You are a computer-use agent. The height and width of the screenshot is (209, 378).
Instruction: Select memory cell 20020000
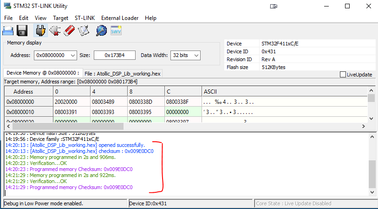point(72,102)
